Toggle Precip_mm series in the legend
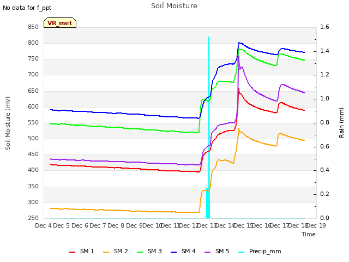349x262 pixels. (x=260, y=251)
